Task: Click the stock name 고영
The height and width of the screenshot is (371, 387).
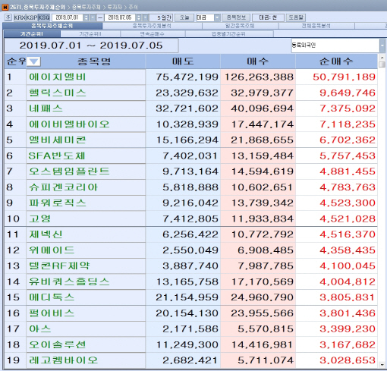Action: [39, 219]
